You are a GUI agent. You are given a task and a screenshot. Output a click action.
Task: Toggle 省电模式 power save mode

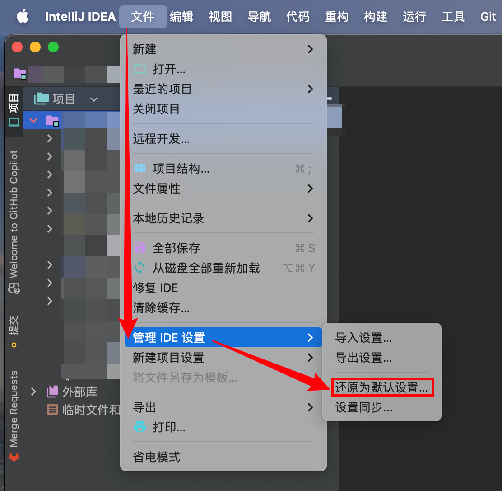click(156, 457)
